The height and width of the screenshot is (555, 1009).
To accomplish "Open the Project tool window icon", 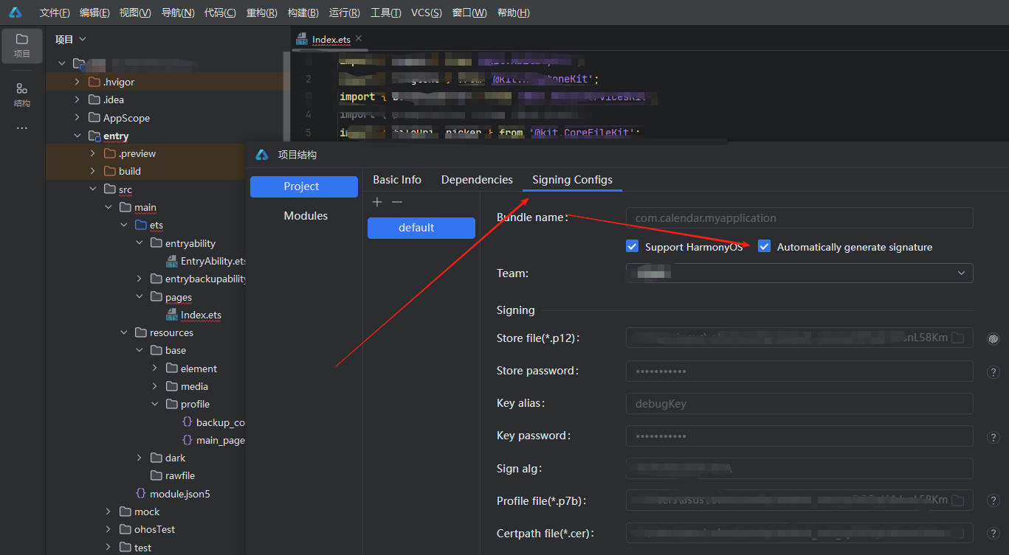I will (21, 45).
